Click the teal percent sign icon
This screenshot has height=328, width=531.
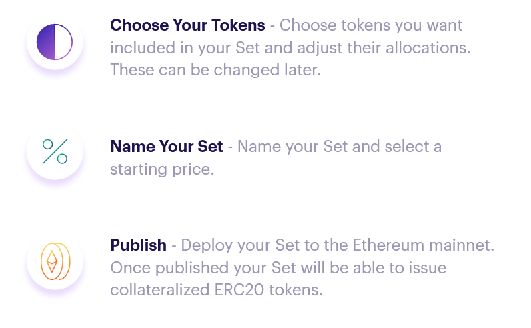(55, 151)
